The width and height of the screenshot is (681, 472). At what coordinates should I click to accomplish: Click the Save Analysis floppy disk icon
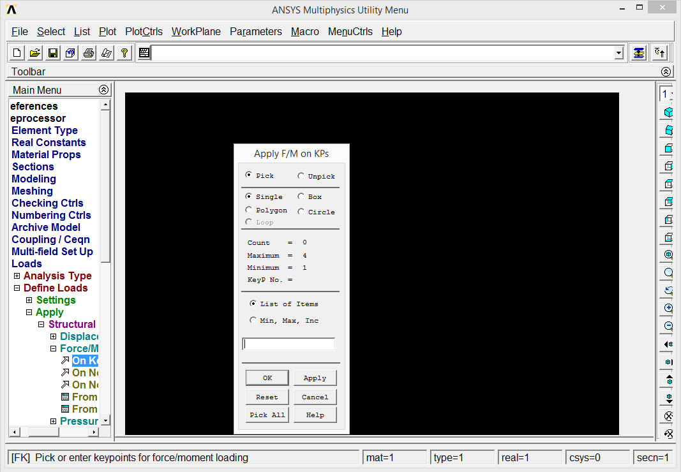52,53
